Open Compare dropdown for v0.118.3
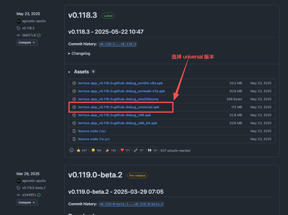288x215 pixels. pos(27,43)
